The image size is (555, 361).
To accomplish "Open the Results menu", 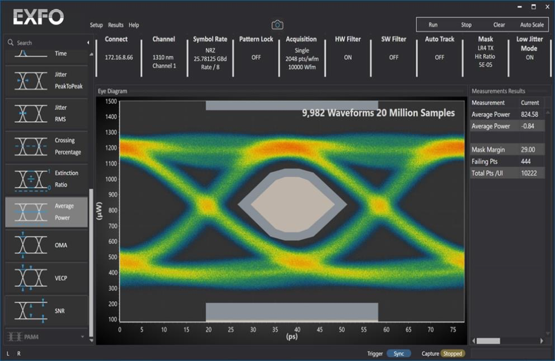I will pos(115,25).
